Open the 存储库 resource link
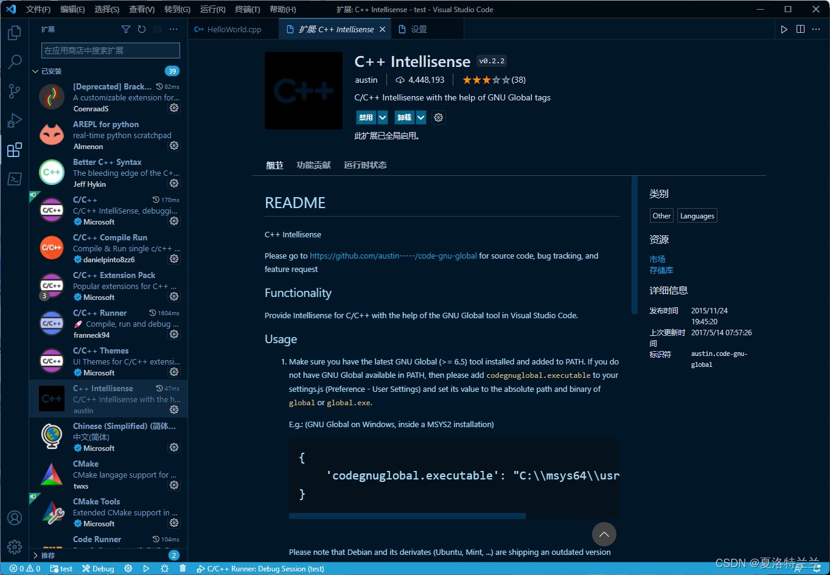Viewport: 830px width, 575px height. (661, 270)
